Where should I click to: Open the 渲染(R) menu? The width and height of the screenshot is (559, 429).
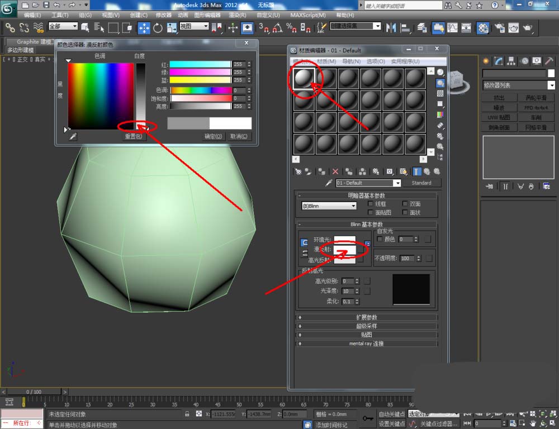[237, 15]
